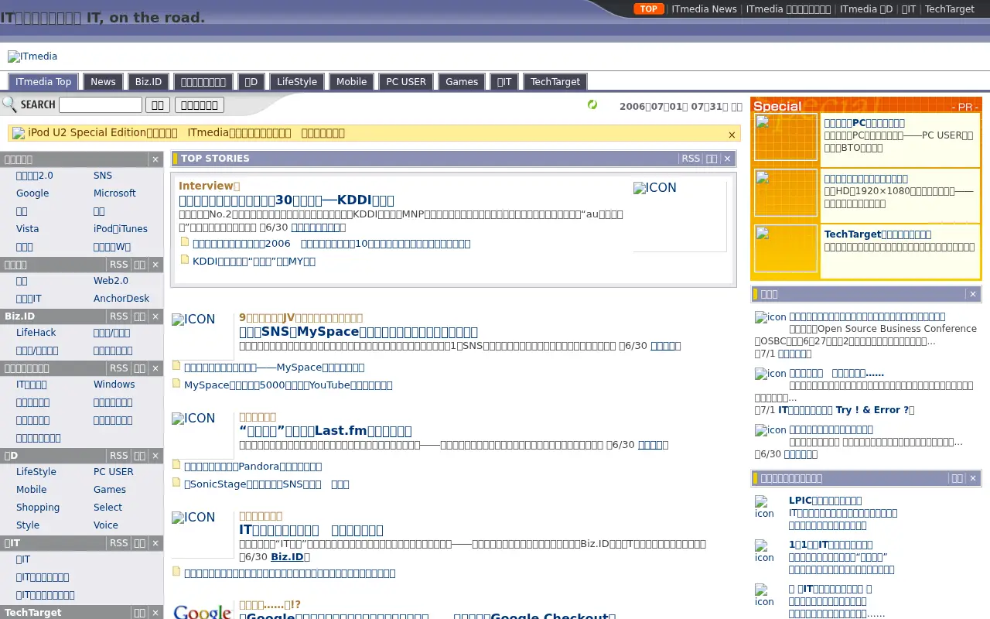The height and width of the screenshot is (619, 990).
Task: Click the orange TOP button in header
Action: (649, 9)
